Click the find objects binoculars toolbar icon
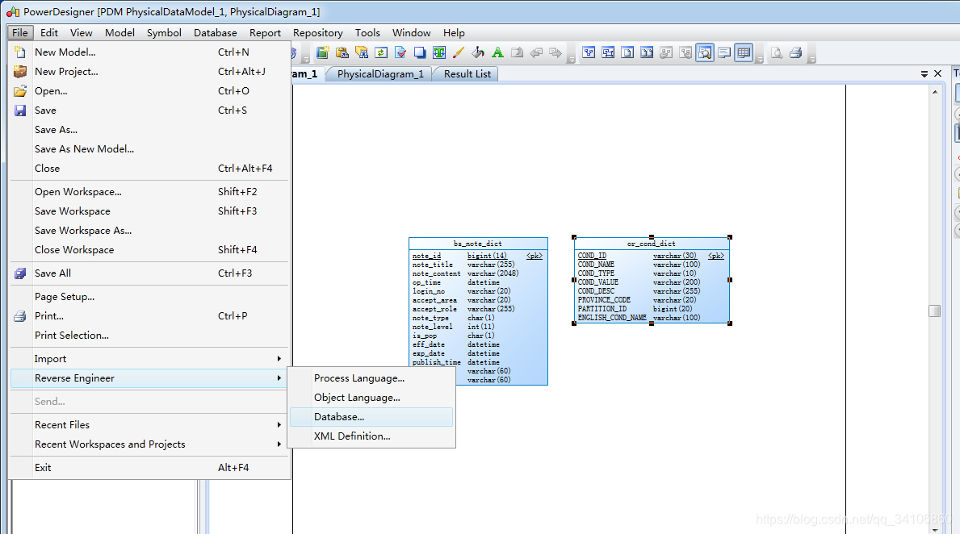The image size is (960, 534). point(362,52)
